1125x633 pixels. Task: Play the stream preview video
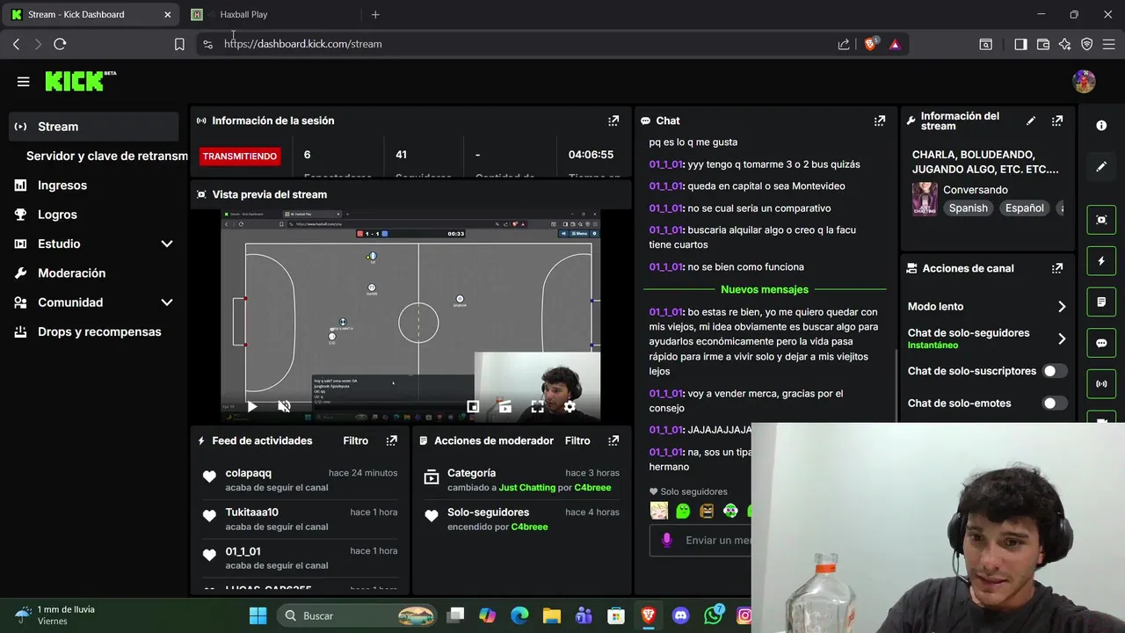(x=252, y=406)
